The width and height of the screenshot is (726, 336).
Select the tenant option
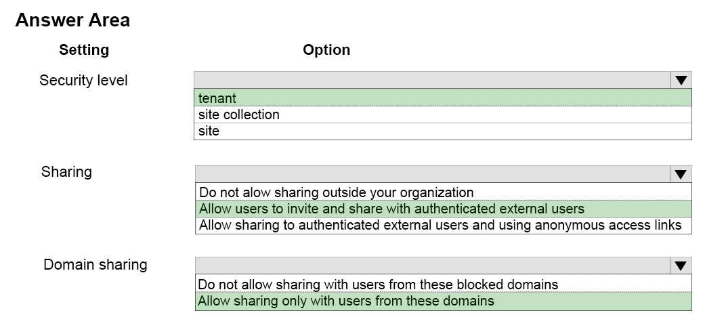click(x=443, y=98)
